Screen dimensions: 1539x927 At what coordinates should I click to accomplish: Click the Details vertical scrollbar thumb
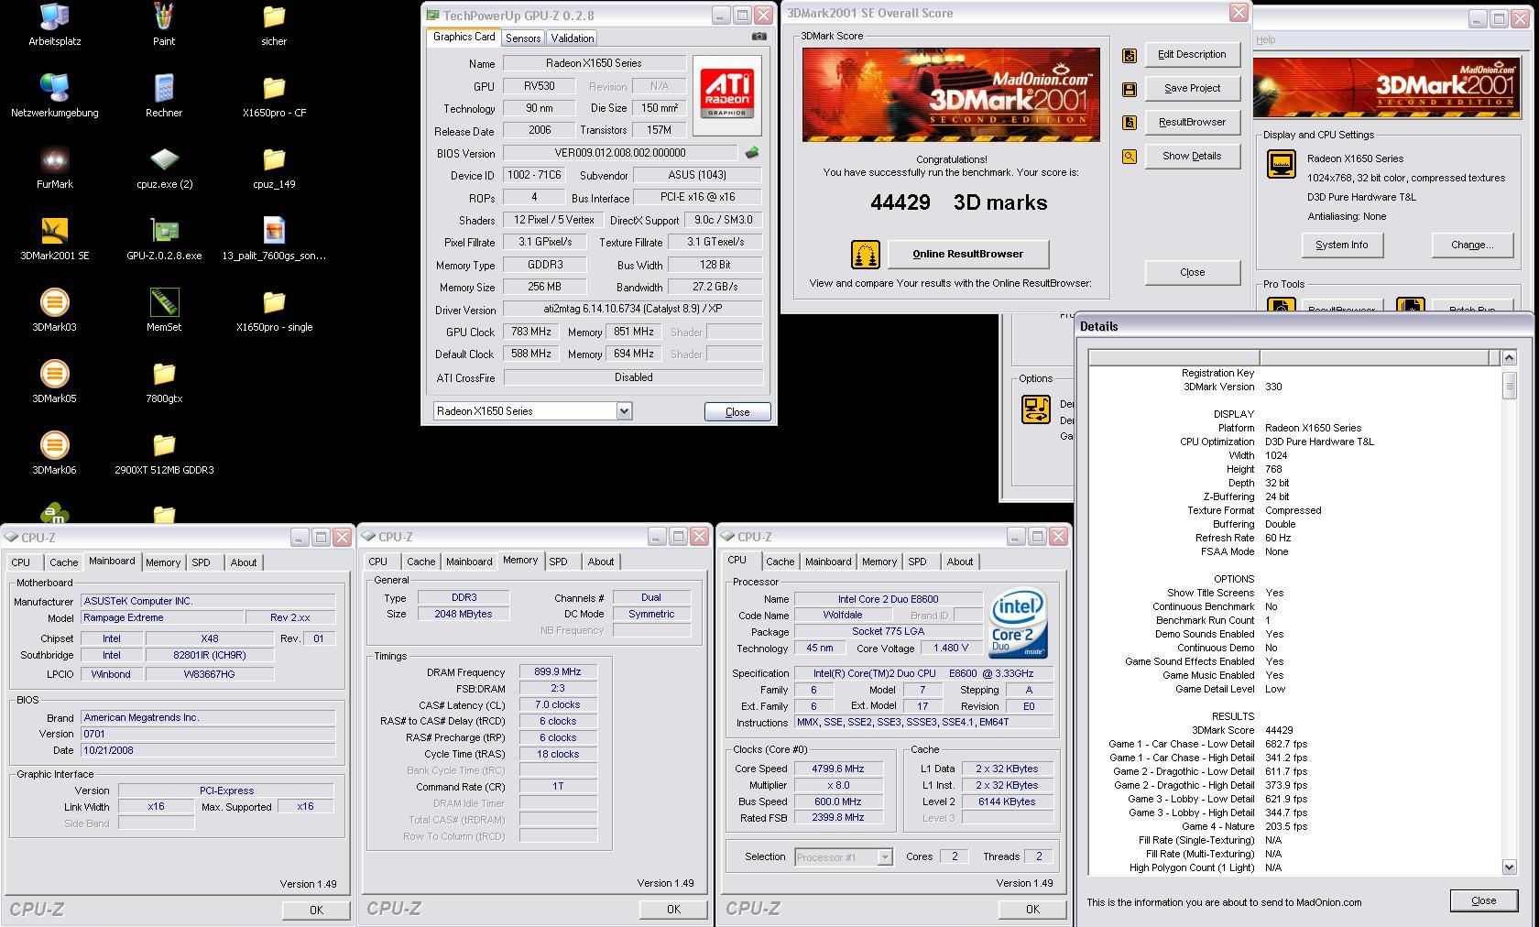click(1509, 385)
